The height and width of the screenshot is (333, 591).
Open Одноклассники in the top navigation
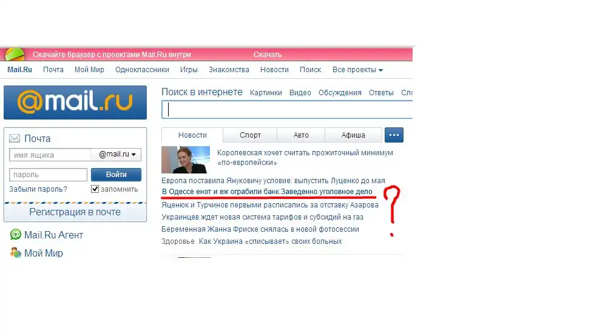tap(142, 70)
